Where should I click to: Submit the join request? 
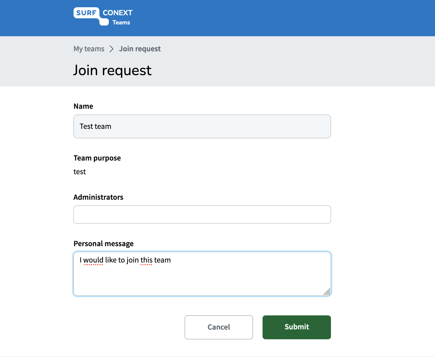297,327
